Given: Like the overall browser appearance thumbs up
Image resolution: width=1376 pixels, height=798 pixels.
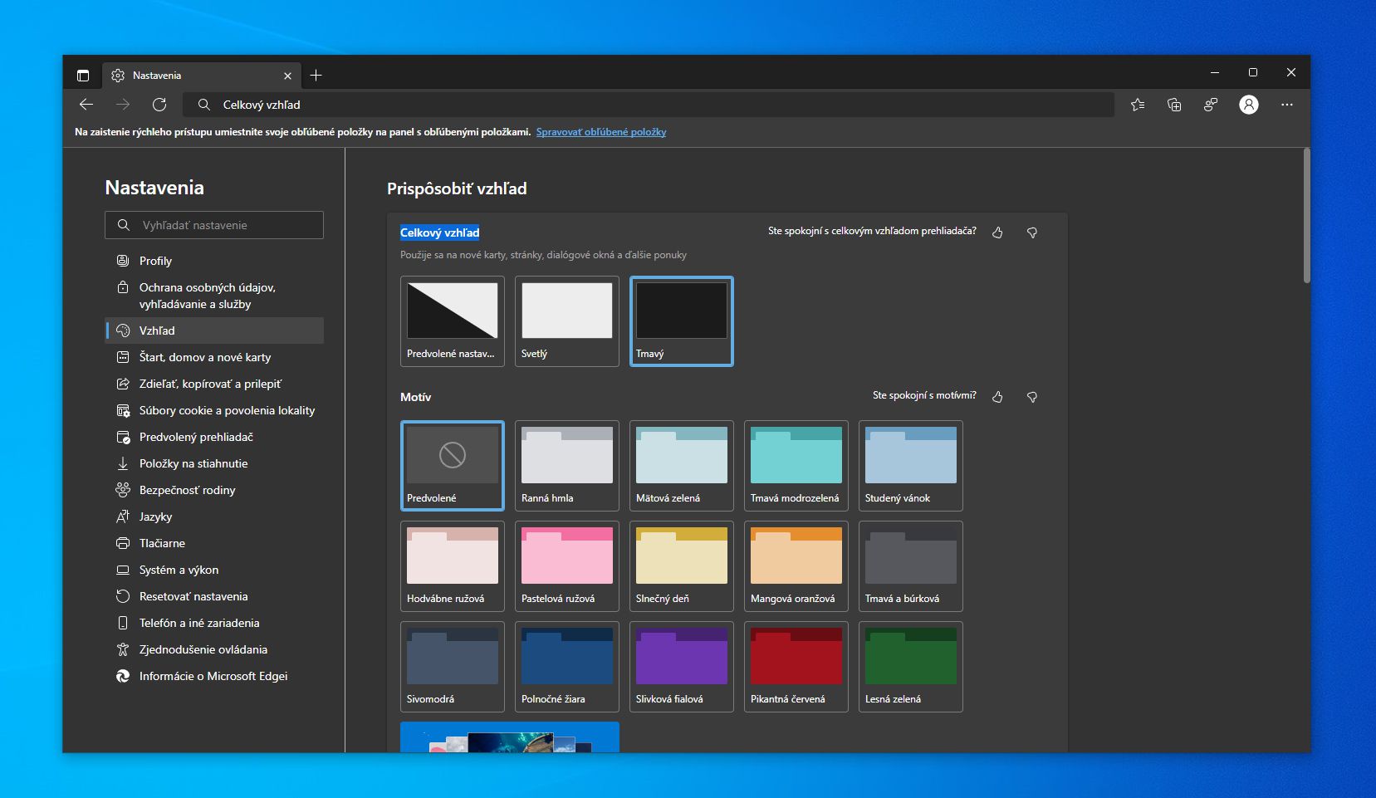Looking at the screenshot, I should point(997,233).
